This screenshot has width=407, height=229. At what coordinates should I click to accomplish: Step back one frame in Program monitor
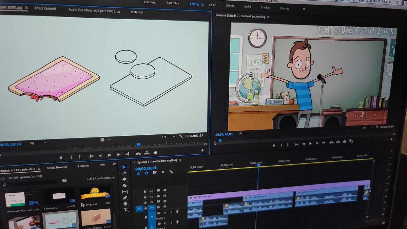304,144
